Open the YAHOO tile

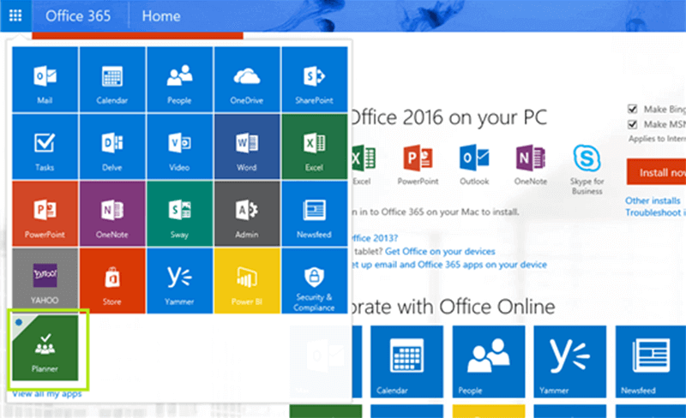pyautogui.click(x=45, y=281)
